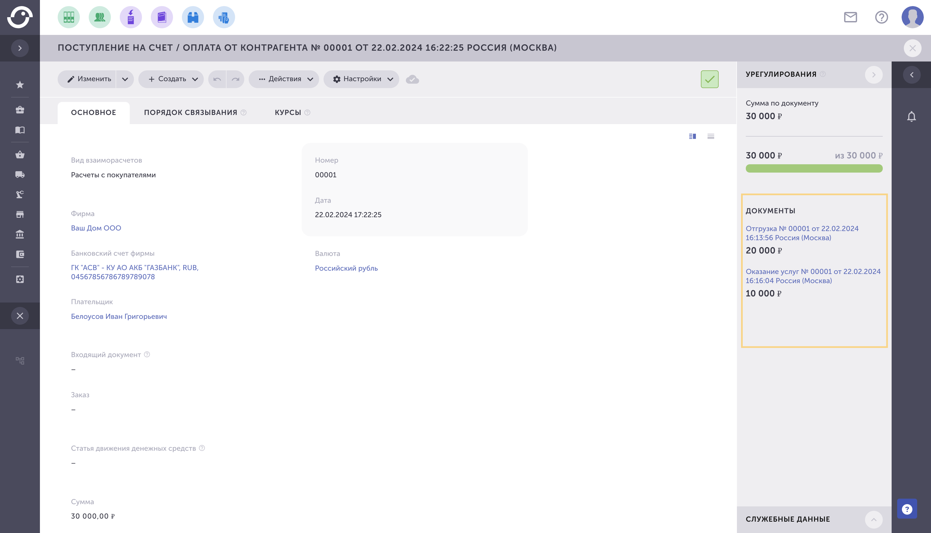
Task: Open Отгрузка № 00001 document link
Action: click(802, 233)
